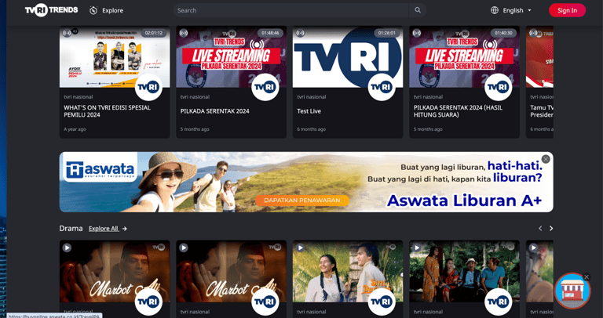
Task: Click the TVRI Trends logo
Action: (x=51, y=10)
